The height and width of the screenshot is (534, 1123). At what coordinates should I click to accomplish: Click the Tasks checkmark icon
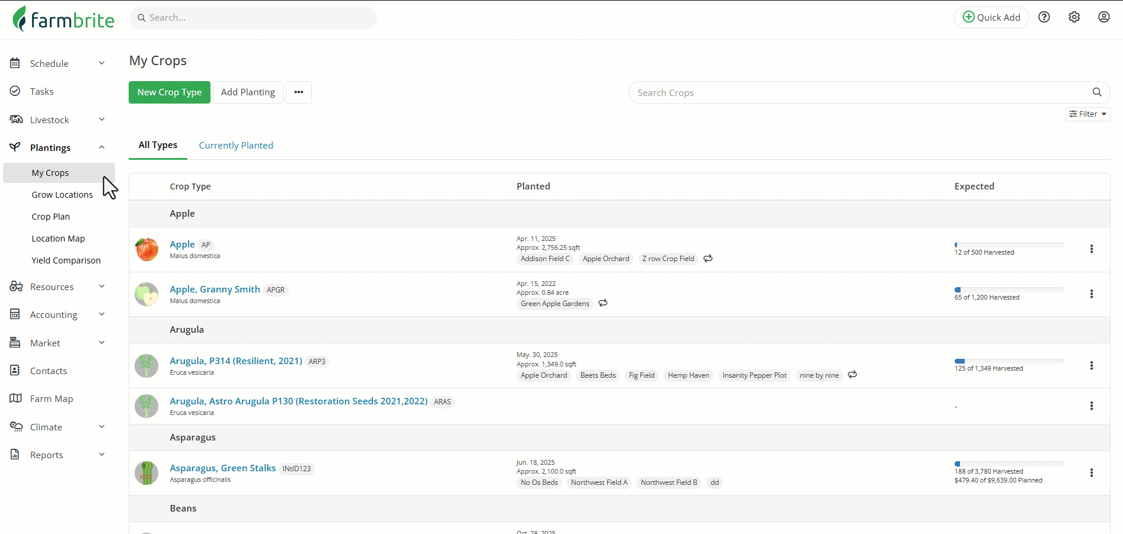pos(15,91)
